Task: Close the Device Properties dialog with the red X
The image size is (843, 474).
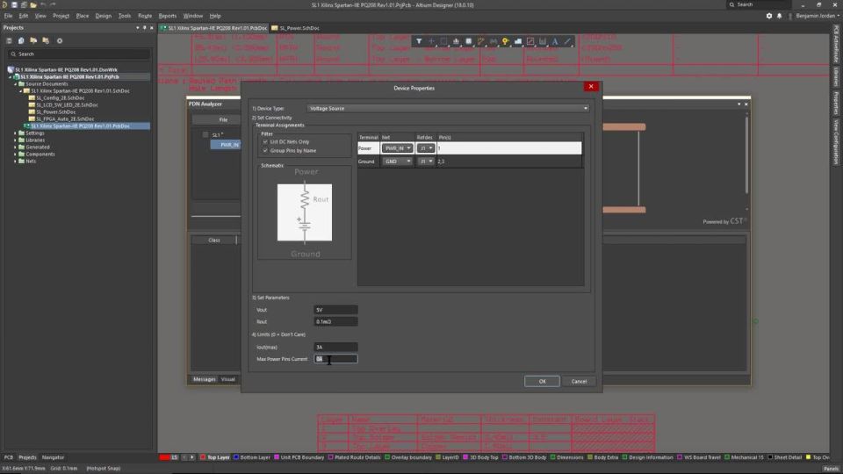Action: [x=591, y=87]
